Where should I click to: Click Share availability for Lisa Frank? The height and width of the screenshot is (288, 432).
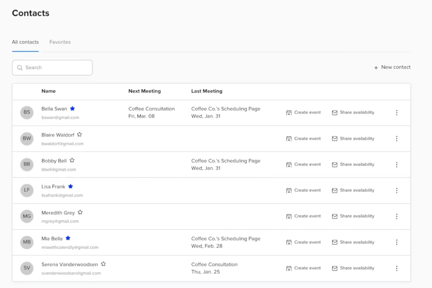[x=353, y=190]
